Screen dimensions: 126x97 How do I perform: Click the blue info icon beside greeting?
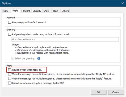pos(39,58)
